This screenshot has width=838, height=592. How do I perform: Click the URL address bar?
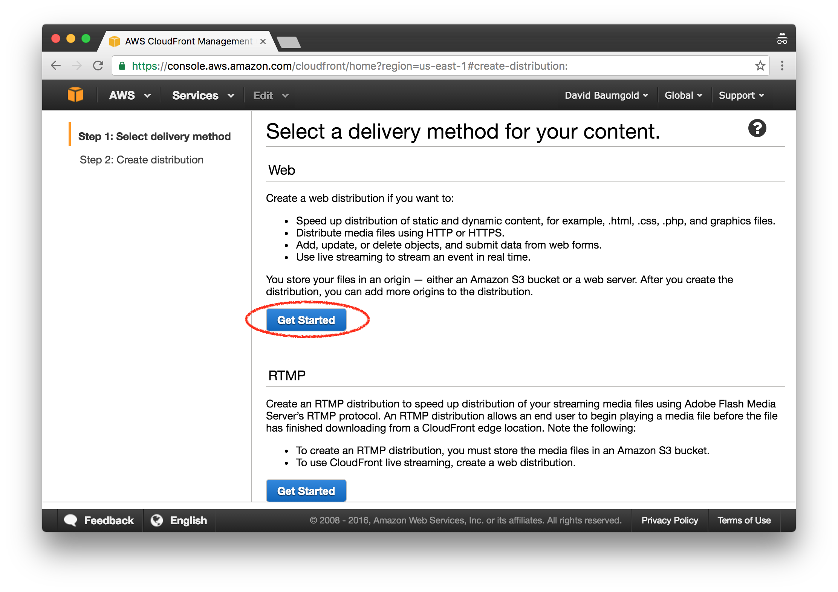440,66
